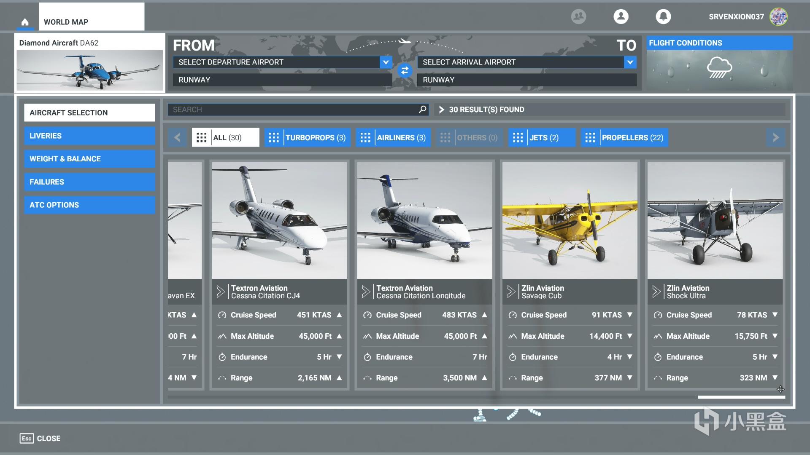Open the LIVERIES section

coord(89,136)
